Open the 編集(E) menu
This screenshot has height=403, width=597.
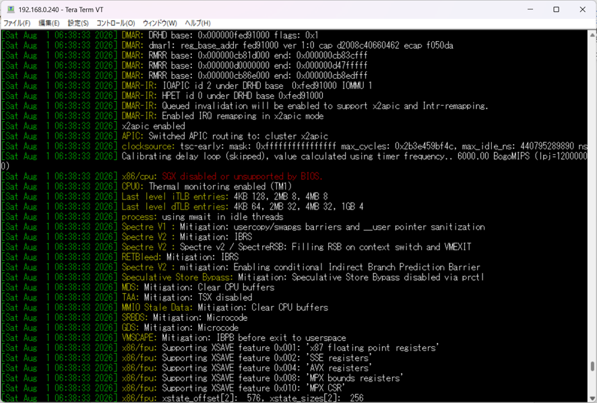pos(49,23)
